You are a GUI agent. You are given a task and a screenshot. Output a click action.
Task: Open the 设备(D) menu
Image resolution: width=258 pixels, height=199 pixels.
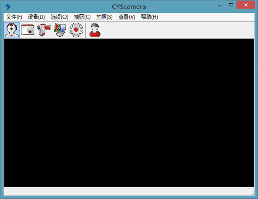[37, 17]
